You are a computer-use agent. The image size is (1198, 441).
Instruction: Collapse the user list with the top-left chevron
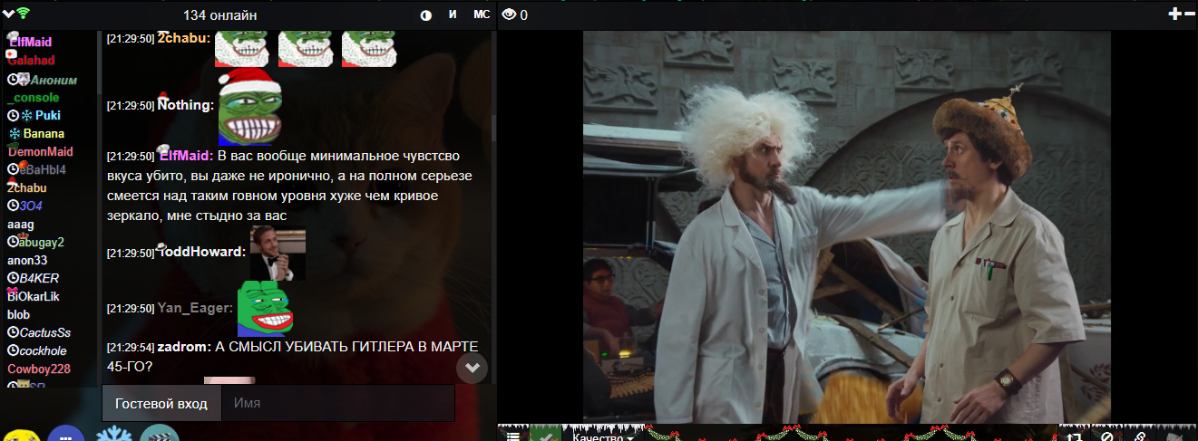(x=7, y=14)
